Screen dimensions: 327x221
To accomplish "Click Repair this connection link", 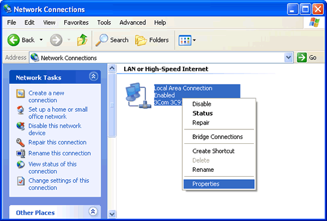I will 58,143.
